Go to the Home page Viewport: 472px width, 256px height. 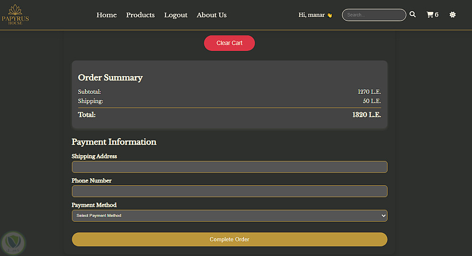click(x=107, y=15)
